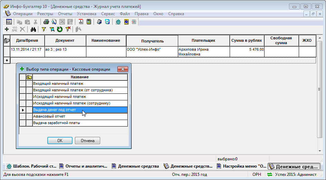Click the calendar icon in the toolbar
The height and width of the screenshot is (180, 326).
(x=81, y=22)
